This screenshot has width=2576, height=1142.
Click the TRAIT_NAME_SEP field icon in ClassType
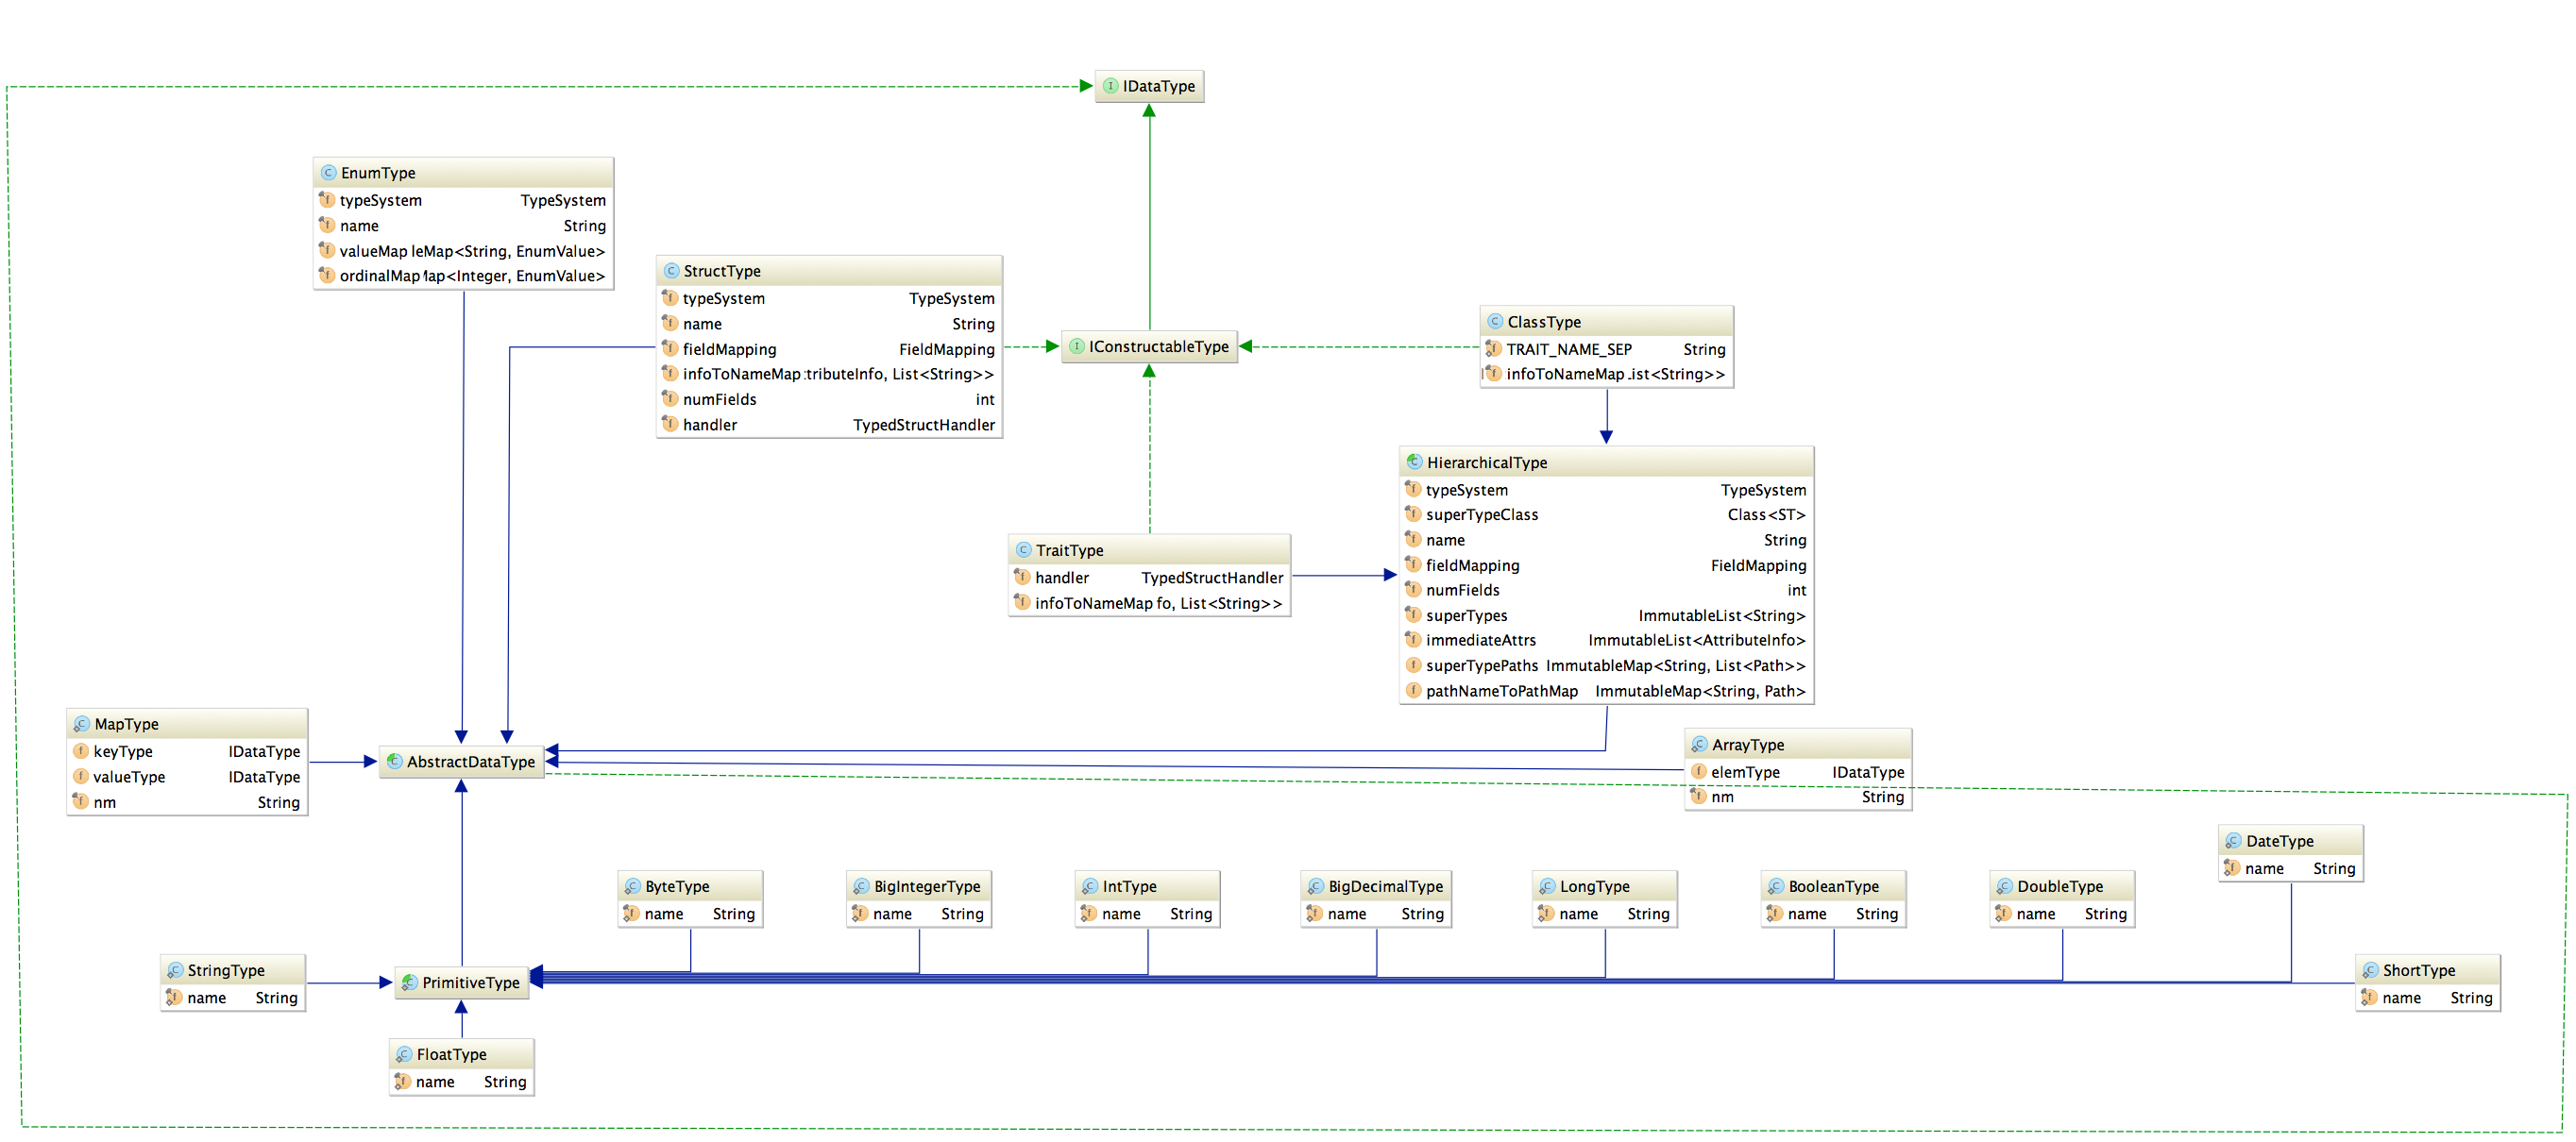coord(1493,348)
